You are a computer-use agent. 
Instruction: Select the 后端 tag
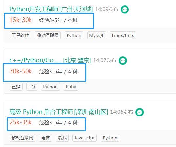point(62,138)
